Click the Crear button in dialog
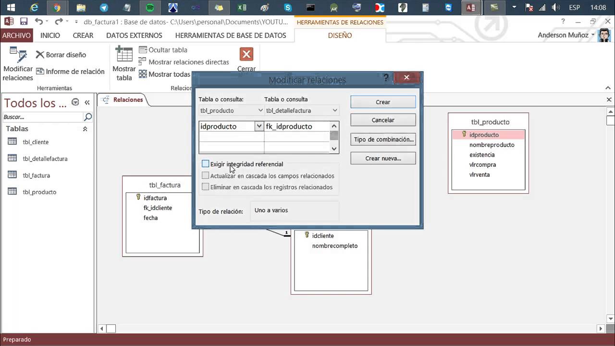 coord(383,102)
